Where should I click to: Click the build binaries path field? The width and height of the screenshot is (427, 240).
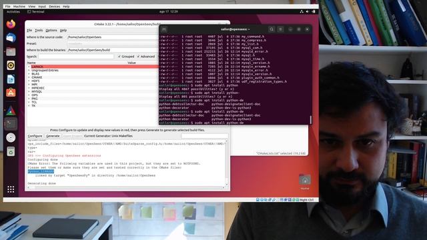[x=113, y=50]
